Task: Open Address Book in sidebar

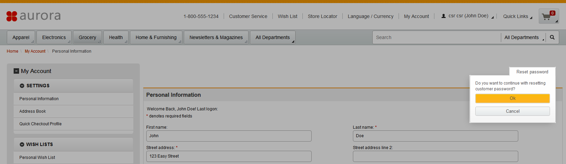Action: coord(33,111)
